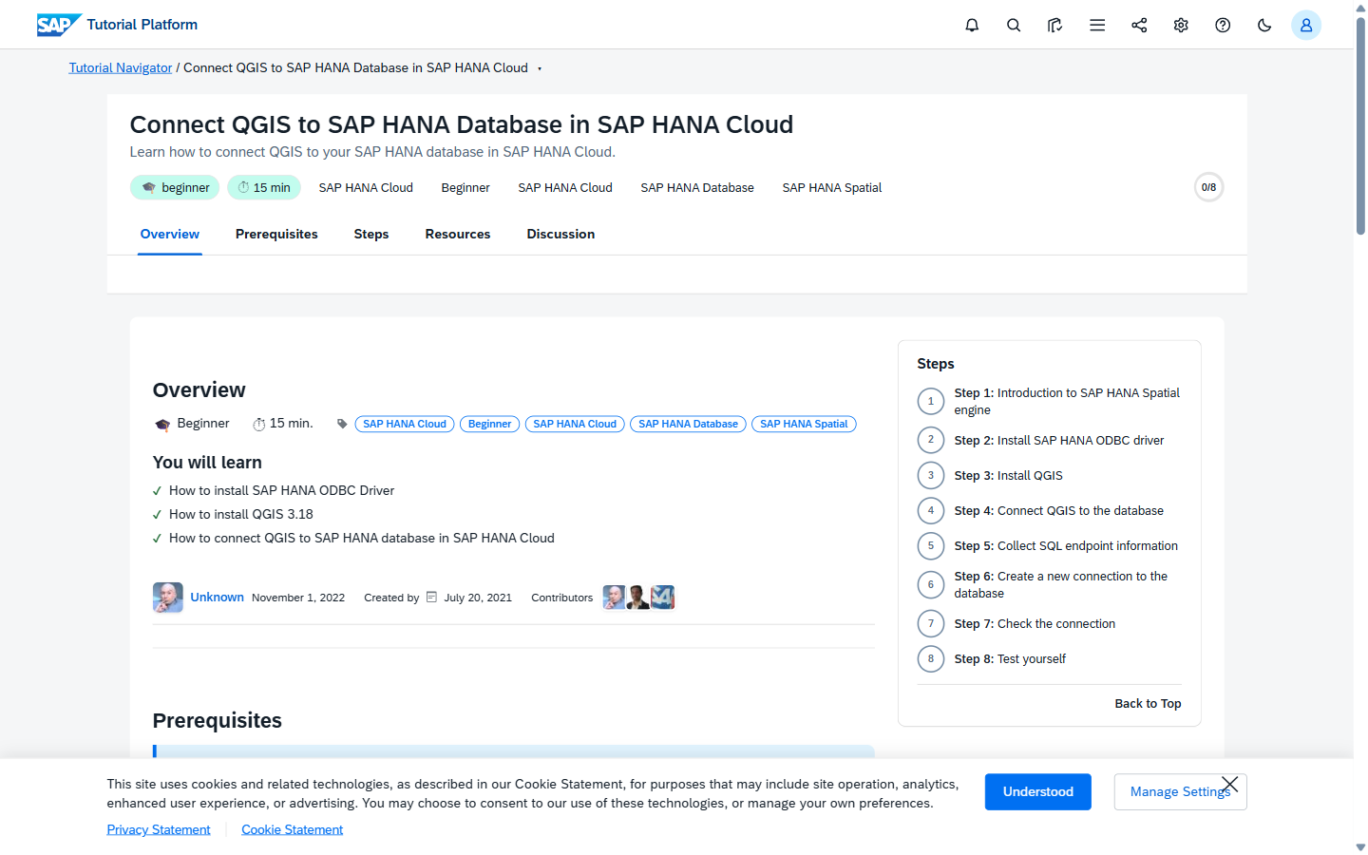Image resolution: width=1368 pixels, height=855 pixels.
Task: Go to Step 2: Install SAP HANA ODBC driver
Action: pos(1059,440)
